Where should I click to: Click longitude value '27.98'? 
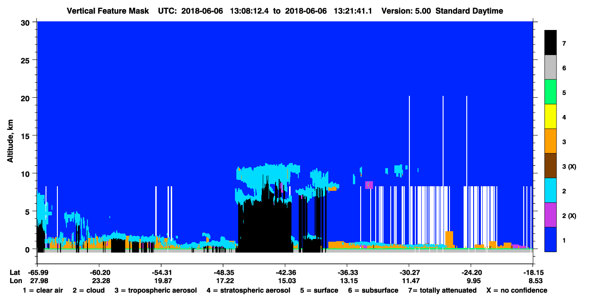pos(39,281)
